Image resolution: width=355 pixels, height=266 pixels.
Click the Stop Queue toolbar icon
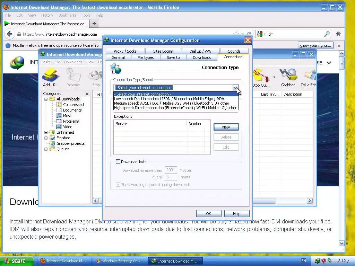tap(261, 78)
